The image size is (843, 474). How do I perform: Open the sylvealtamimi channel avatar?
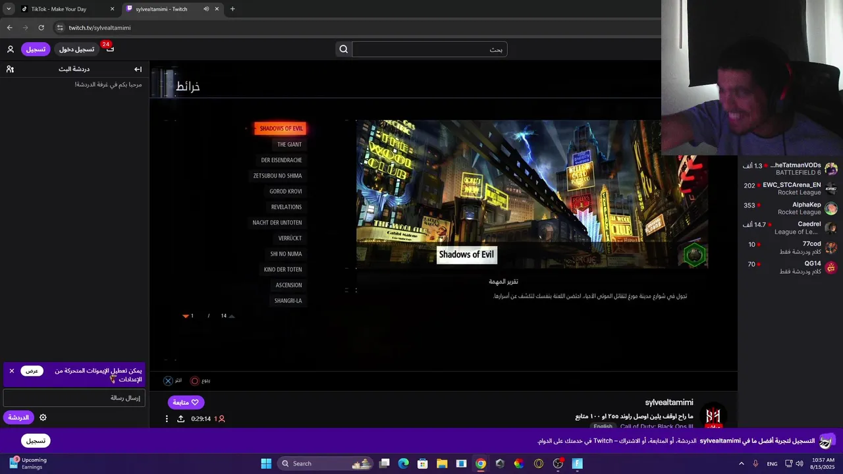pos(713,415)
